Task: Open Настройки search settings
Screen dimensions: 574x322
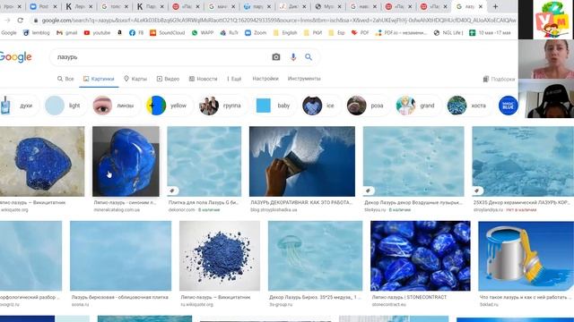Action: 265,79
